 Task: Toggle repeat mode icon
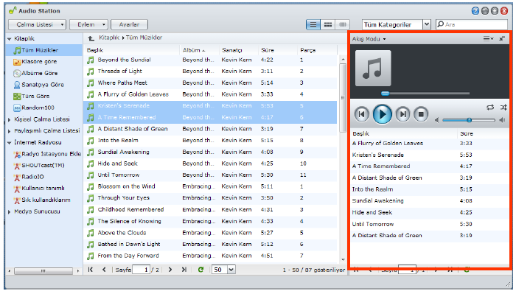coord(490,108)
